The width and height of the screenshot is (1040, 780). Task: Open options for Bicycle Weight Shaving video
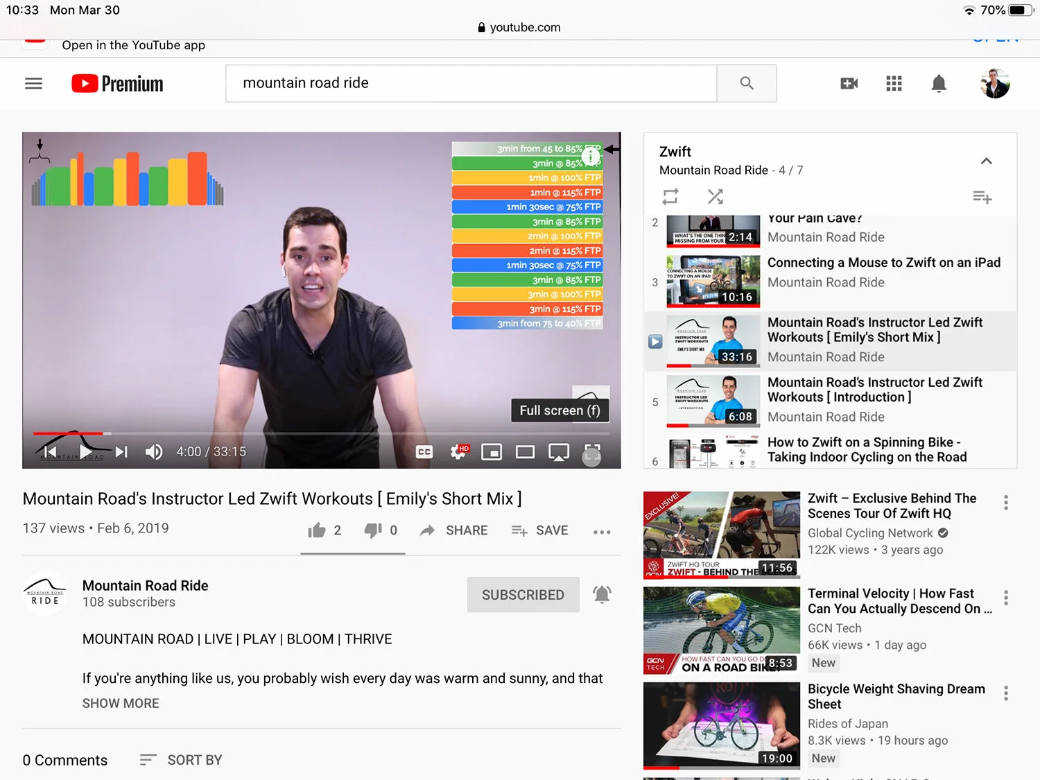[1006, 693]
